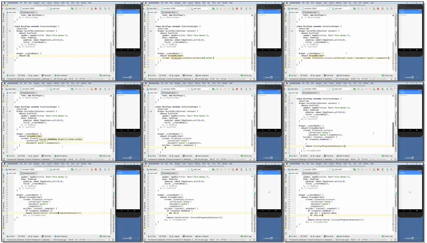Click the green Run triangle in the 46:10 frame
Viewport: 427px width, 243px height.
[x=213, y=89]
